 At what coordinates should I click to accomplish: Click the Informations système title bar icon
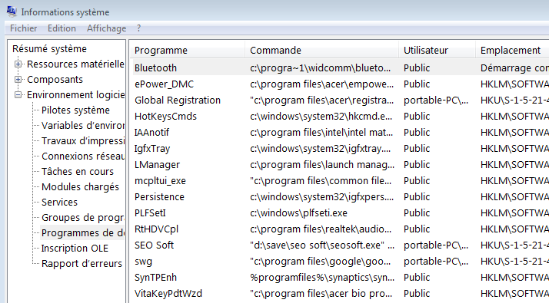(12, 12)
